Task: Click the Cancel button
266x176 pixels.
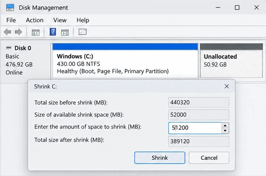Action: pyautogui.click(x=209, y=158)
